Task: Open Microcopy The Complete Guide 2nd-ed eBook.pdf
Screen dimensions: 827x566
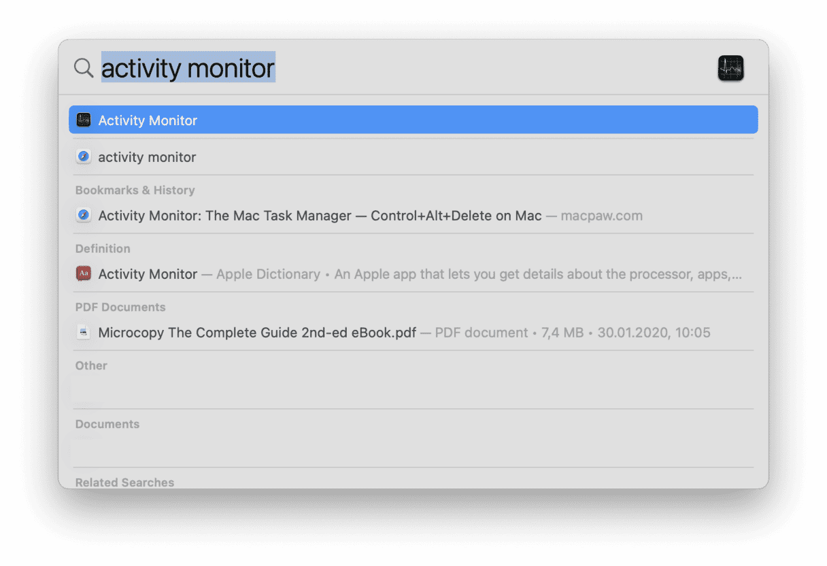Action: tap(257, 333)
